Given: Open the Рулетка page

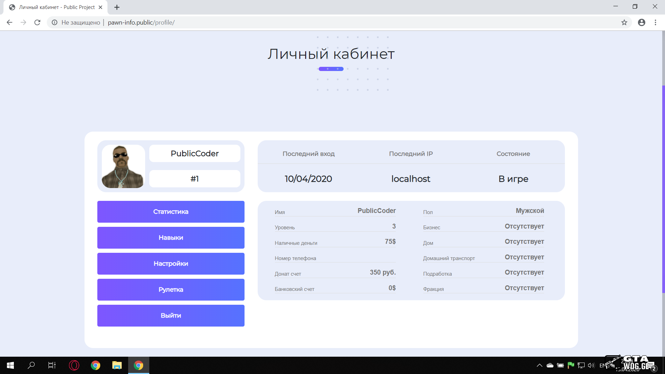Looking at the screenshot, I should pyautogui.click(x=171, y=290).
